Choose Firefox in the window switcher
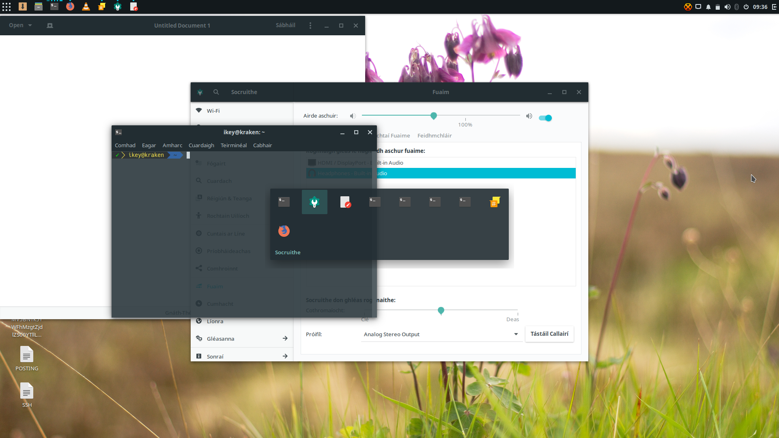Viewport: 779px width, 438px height. click(284, 231)
